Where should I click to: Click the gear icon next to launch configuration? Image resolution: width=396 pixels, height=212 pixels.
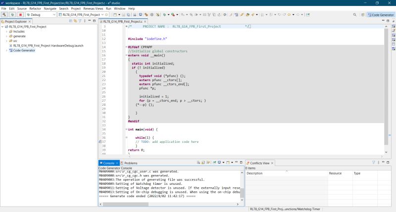(106, 15)
